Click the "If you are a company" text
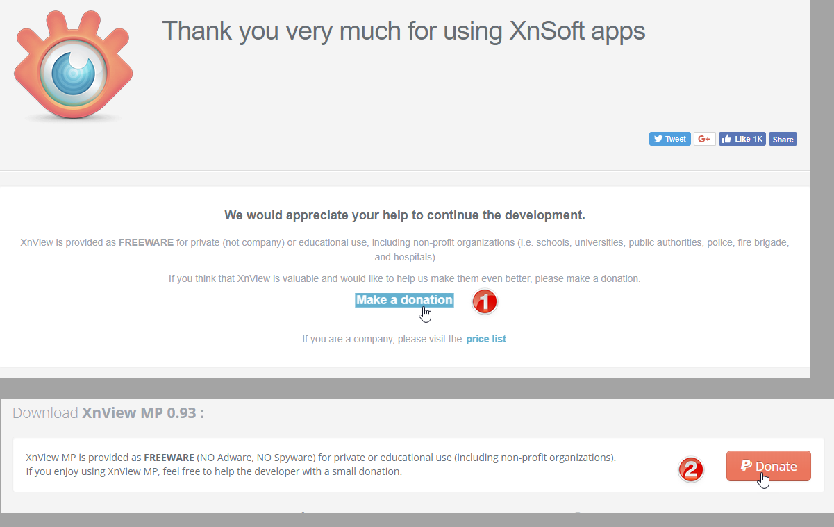The image size is (834, 527). 382,339
